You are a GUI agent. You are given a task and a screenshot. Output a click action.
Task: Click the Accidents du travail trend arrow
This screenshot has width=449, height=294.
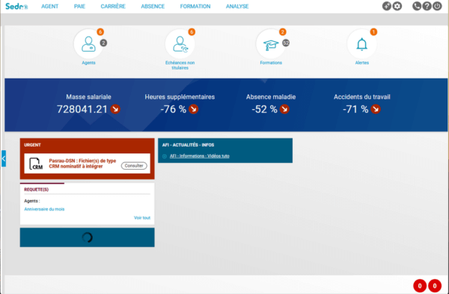(376, 109)
